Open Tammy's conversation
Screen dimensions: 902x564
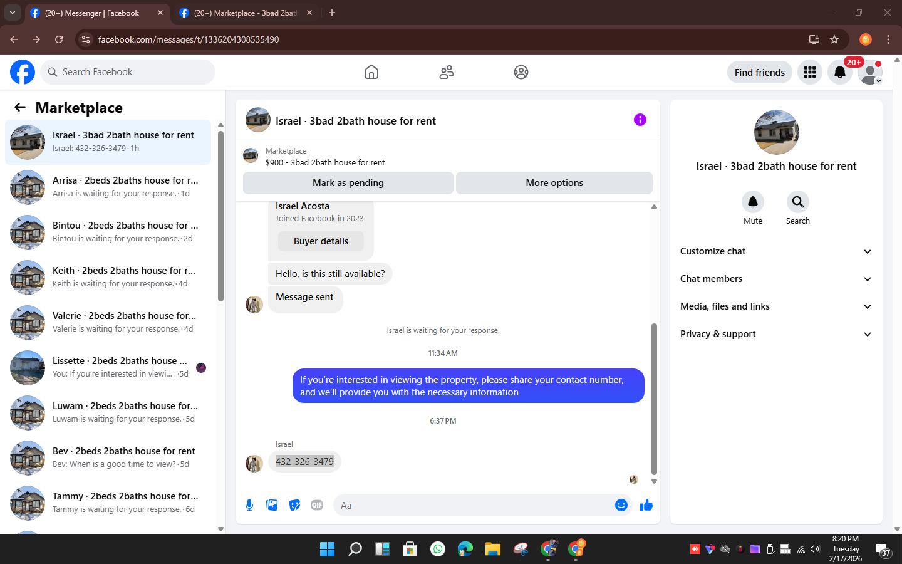(x=108, y=503)
